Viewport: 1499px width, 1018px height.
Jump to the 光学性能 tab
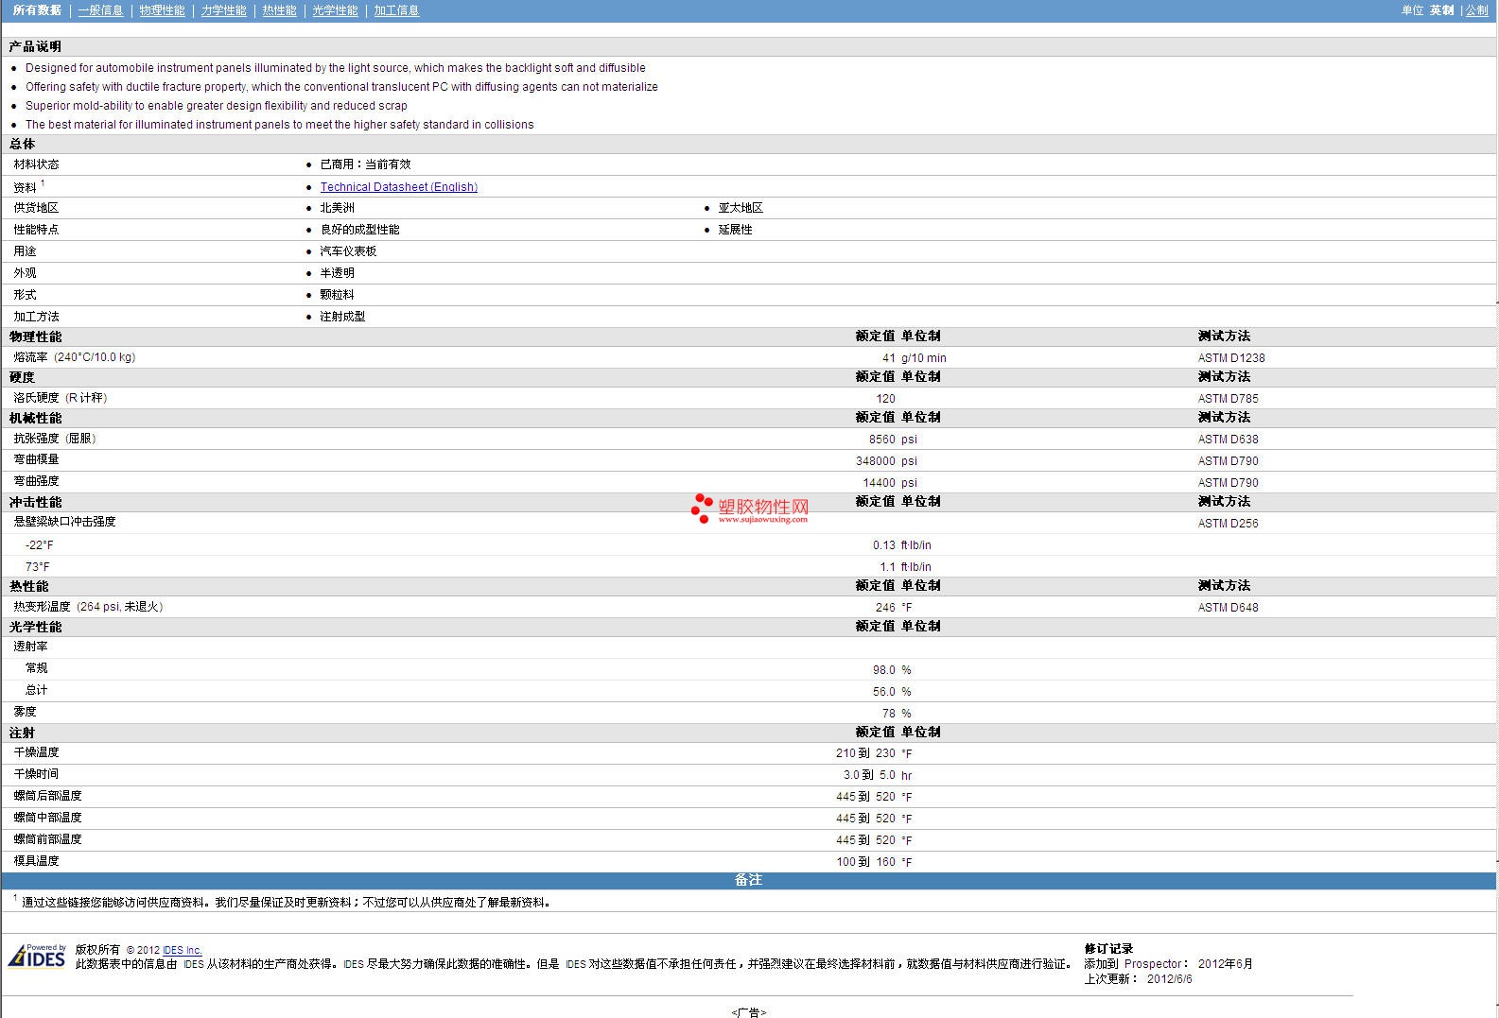[335, 10]
